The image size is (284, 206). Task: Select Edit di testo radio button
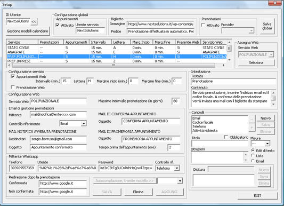tap(253, 150)
